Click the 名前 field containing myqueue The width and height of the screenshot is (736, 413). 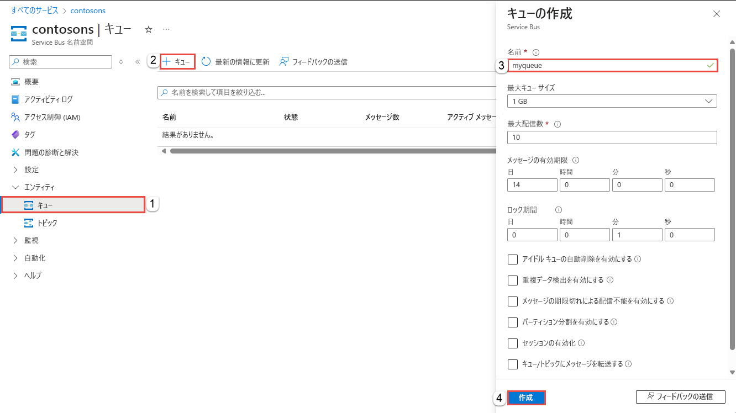point(612,65)
